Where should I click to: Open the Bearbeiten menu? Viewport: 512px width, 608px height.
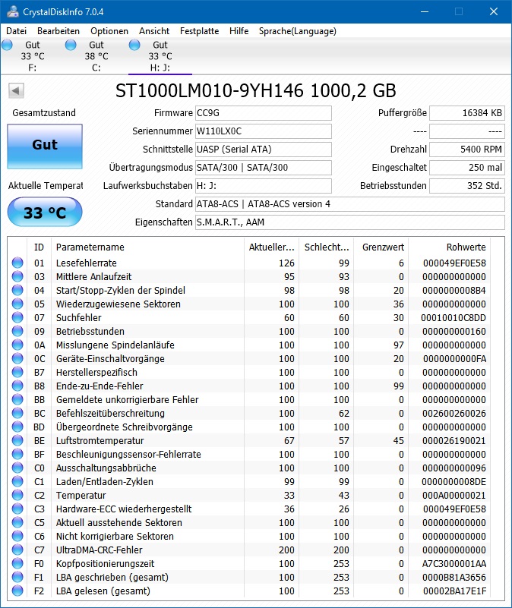click(x=58, y=31)
